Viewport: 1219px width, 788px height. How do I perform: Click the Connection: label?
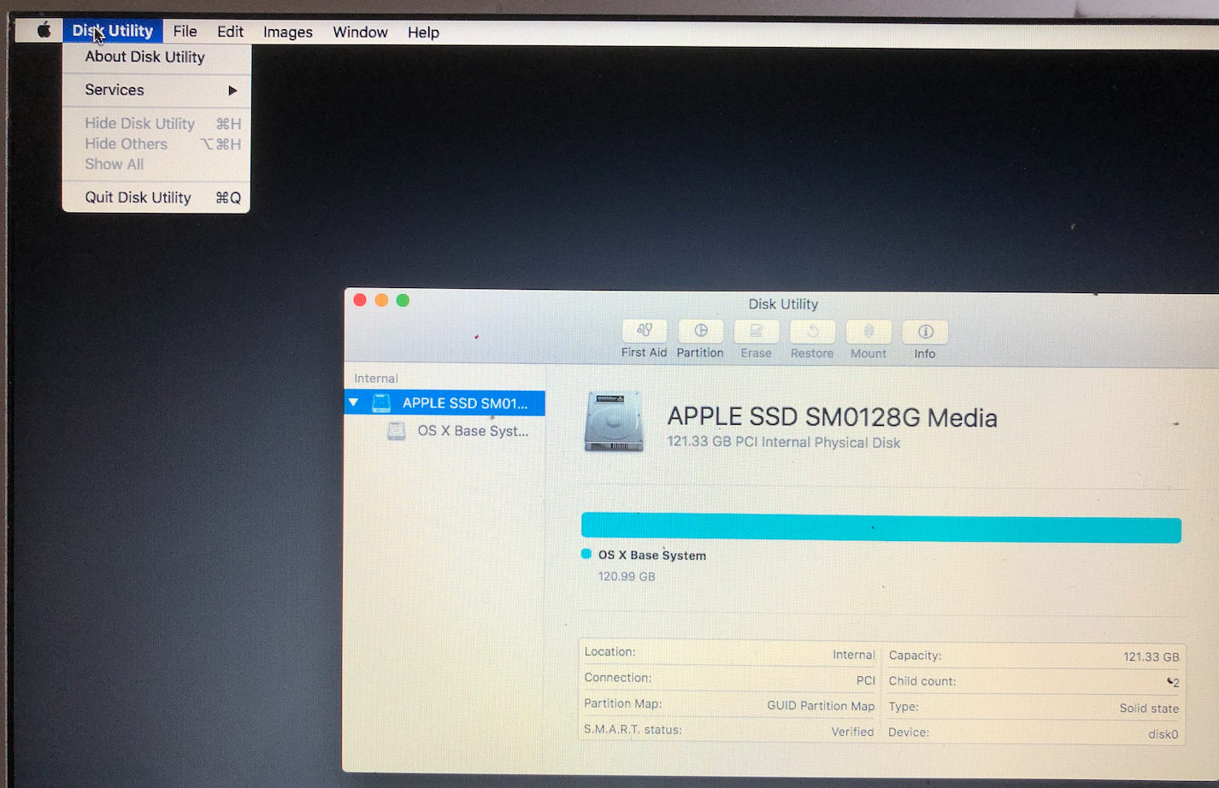pos(618,678)
